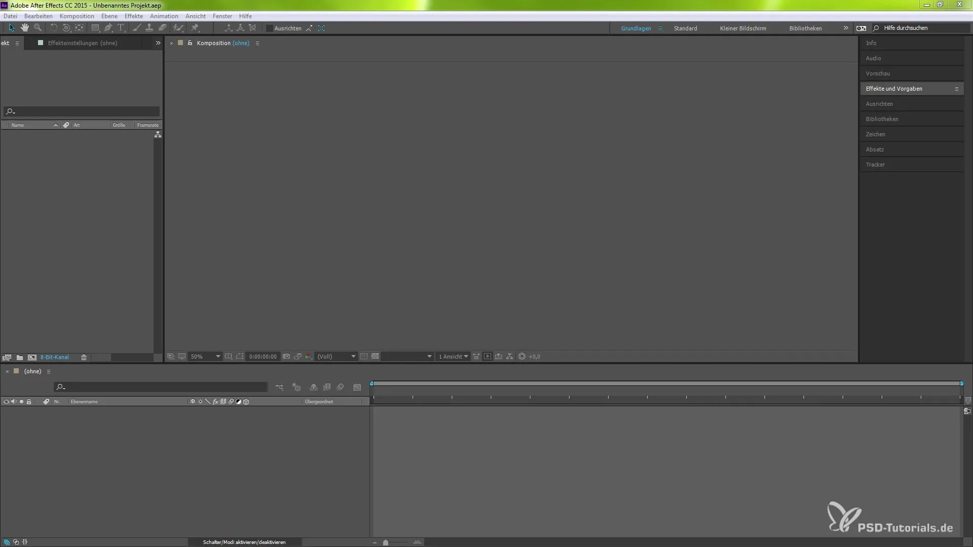This screenshot has height=547, width=973.
Task: Click the World Axis Mode icon
Action: 240,28
